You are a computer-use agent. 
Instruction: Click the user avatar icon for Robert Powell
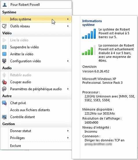[x=4, y=5]
